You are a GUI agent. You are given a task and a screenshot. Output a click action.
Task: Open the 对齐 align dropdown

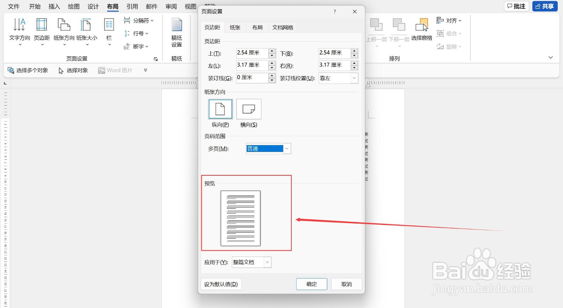[449, 21]
